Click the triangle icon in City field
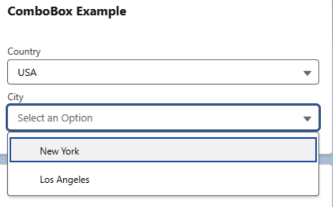This screenshot has width=333, height=207. point(307,118)
